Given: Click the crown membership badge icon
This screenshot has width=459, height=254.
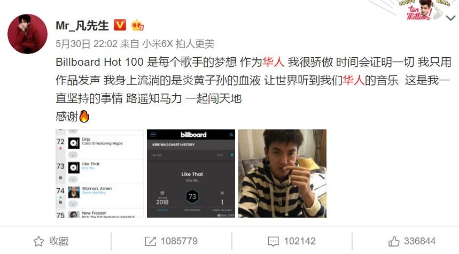Looking at the screenshot, I should point(137,26).
